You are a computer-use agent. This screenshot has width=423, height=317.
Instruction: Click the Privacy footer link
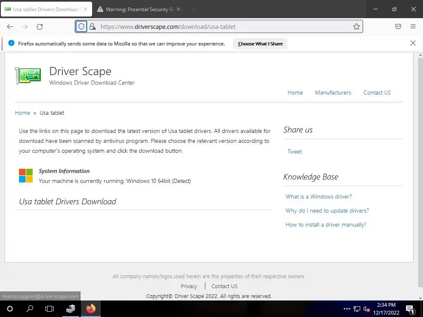(x=189, y=286)
